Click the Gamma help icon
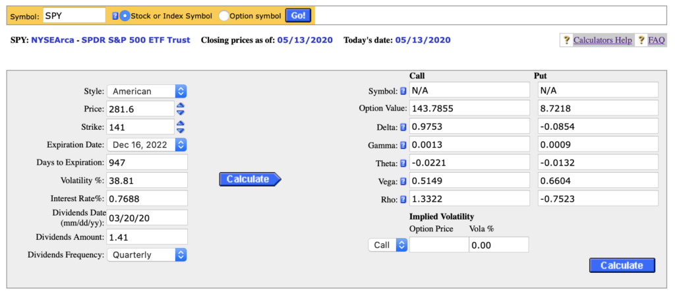 (x=403, y=146)
